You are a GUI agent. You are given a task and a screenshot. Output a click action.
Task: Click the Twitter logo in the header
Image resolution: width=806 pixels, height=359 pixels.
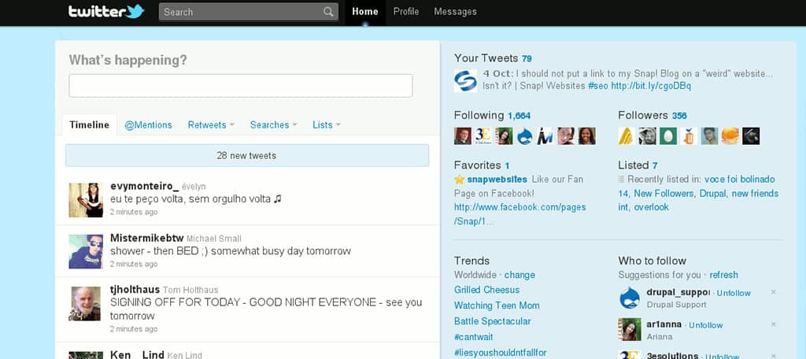[x=106, y=11]
